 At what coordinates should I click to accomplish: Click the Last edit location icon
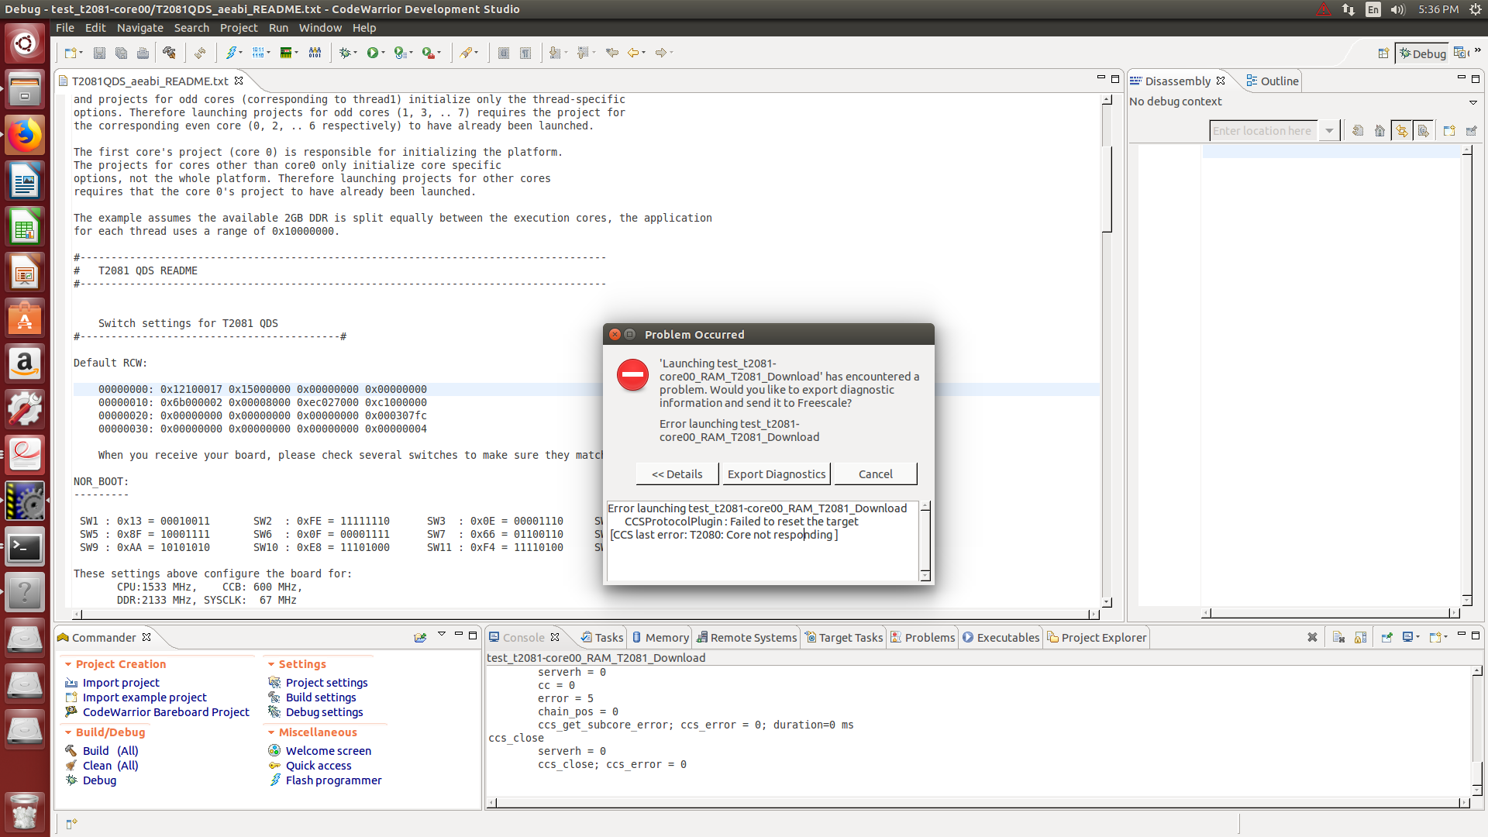pyautogui.click(x=612, y=53)
